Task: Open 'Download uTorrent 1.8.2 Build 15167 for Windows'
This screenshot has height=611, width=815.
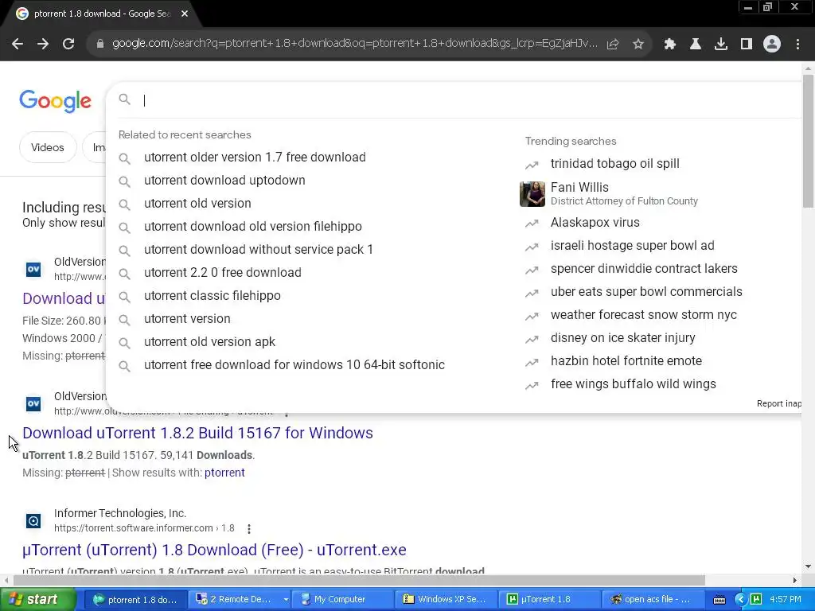Action: pos(197,434)
